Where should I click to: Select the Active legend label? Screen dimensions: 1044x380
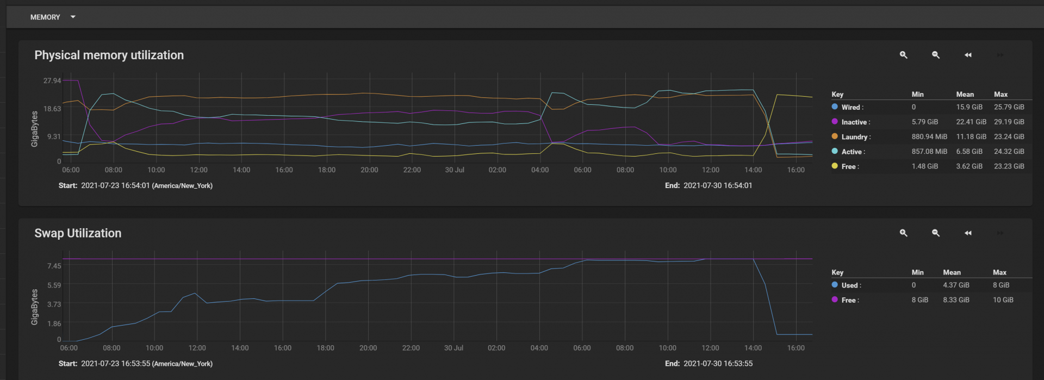(x=853, y=152)
